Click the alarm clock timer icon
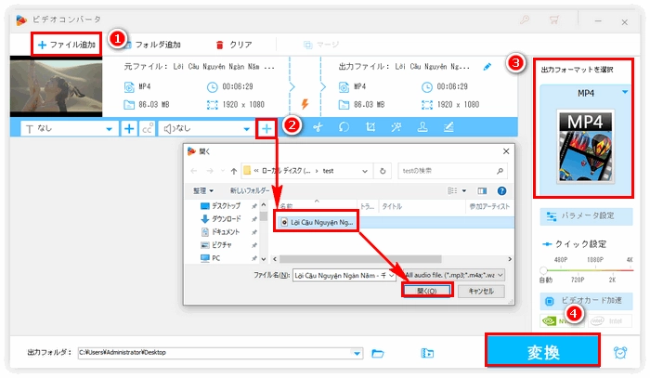650x378 pixels. [620, 352]
